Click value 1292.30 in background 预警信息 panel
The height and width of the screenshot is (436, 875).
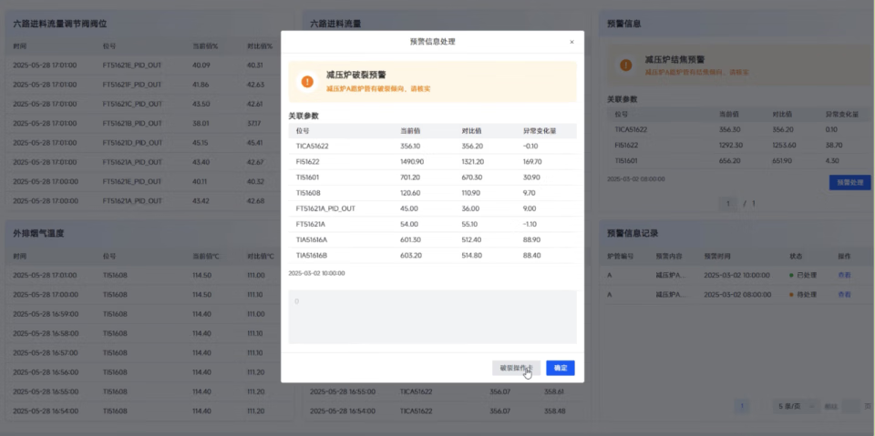click(731, 145)
